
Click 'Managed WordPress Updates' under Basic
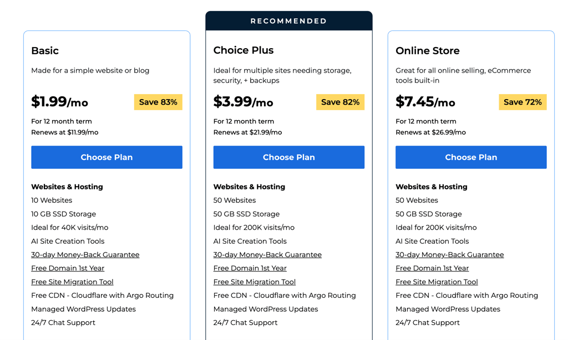click(x=83, y=309)
